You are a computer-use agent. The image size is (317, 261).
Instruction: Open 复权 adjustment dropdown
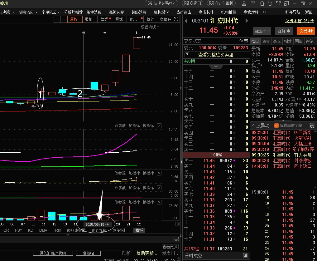(75, 19)
